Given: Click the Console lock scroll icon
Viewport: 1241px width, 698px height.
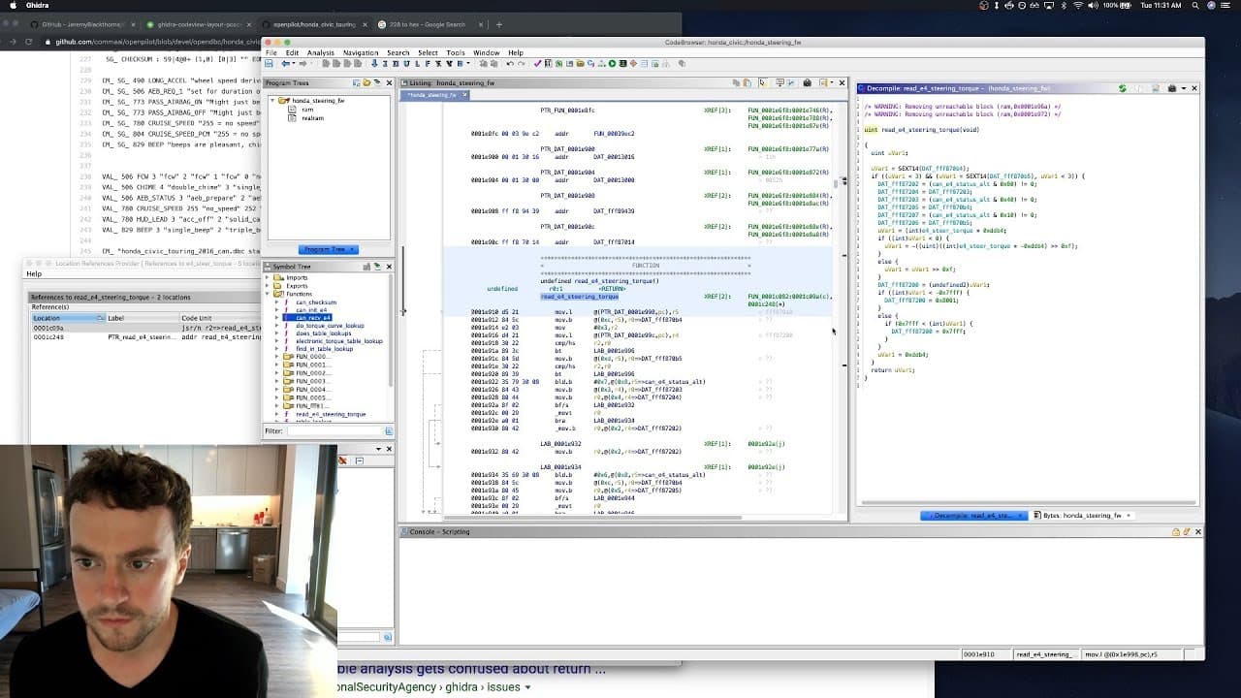Looking at the screenshot, I should pyautogui.click(x=1176, y=531).
